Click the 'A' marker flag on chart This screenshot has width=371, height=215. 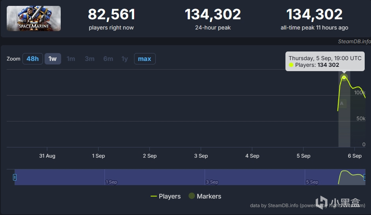342,103
